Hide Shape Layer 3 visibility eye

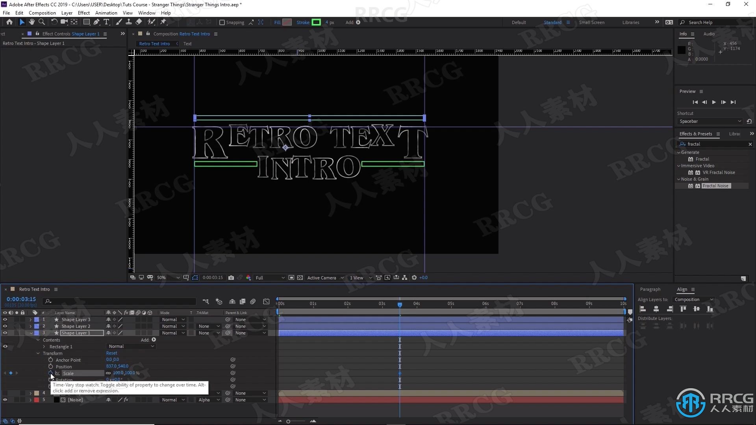pos(5,320)
